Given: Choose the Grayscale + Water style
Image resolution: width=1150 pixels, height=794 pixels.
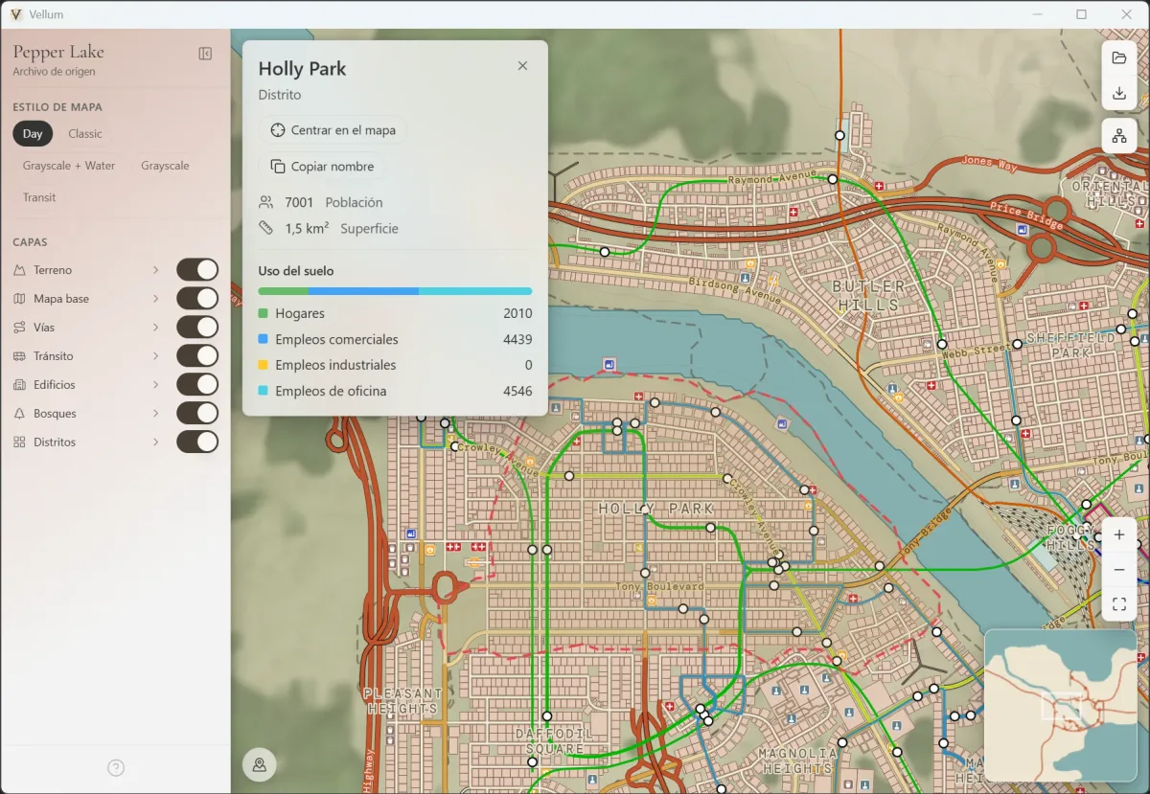Looking at the screenshot, I should (x=69, y=166).
